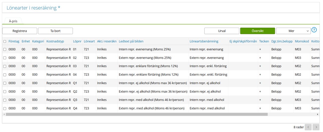Image resolution: width=323 pixels, height=132 pixels.
Task: Open the Urval filter button
Action: (x=222, y=31)
